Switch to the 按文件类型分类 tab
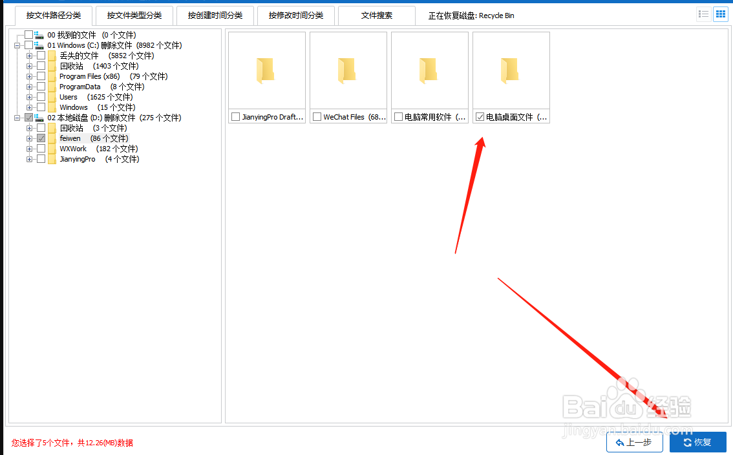The height and width of the screenshot is (455, 733). [134, 15]
